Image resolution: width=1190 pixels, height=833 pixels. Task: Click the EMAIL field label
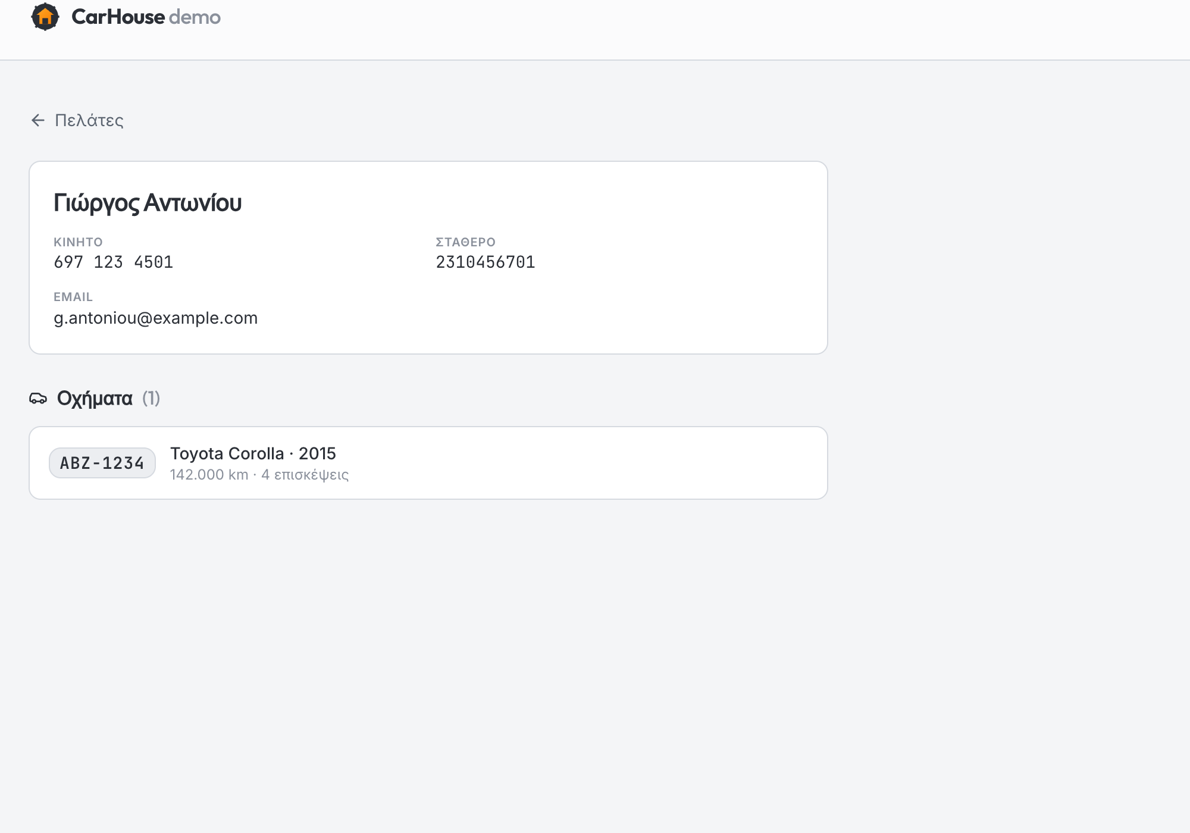73,297
